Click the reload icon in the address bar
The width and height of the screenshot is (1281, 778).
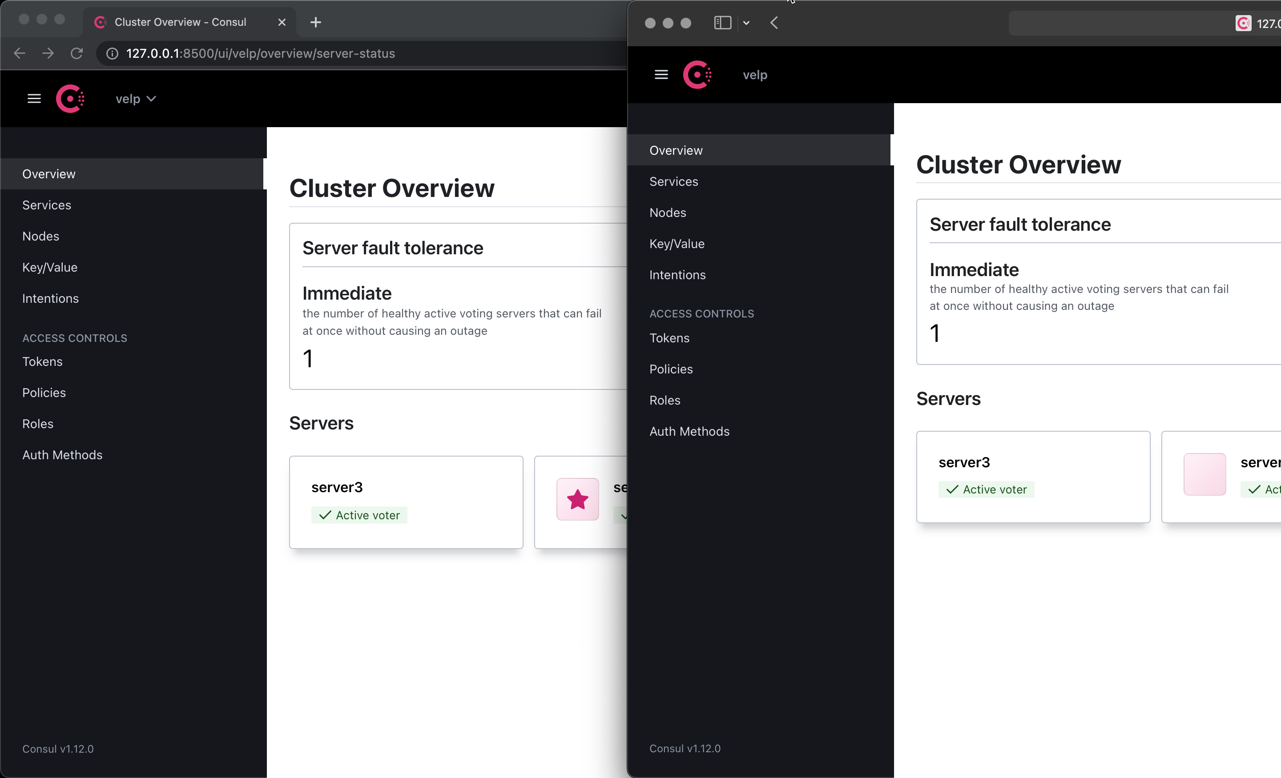coord(77,53)
